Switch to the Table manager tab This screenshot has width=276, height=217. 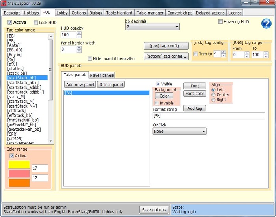click(x=150, y=13)
